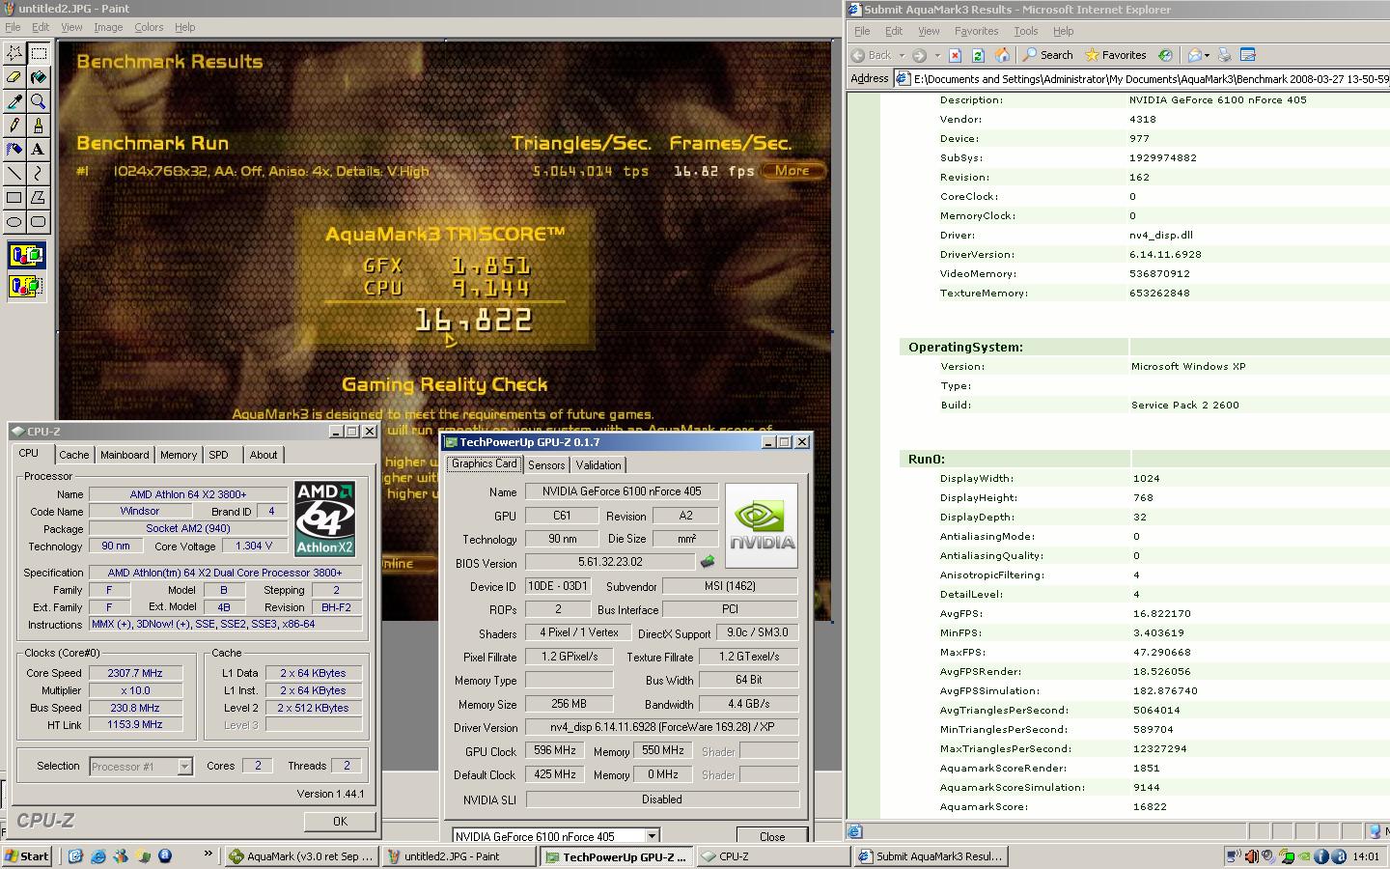Click the Print icon in Internet Explorer
The width and height of the screenshot is (1390, 869).
point(1225,55)
